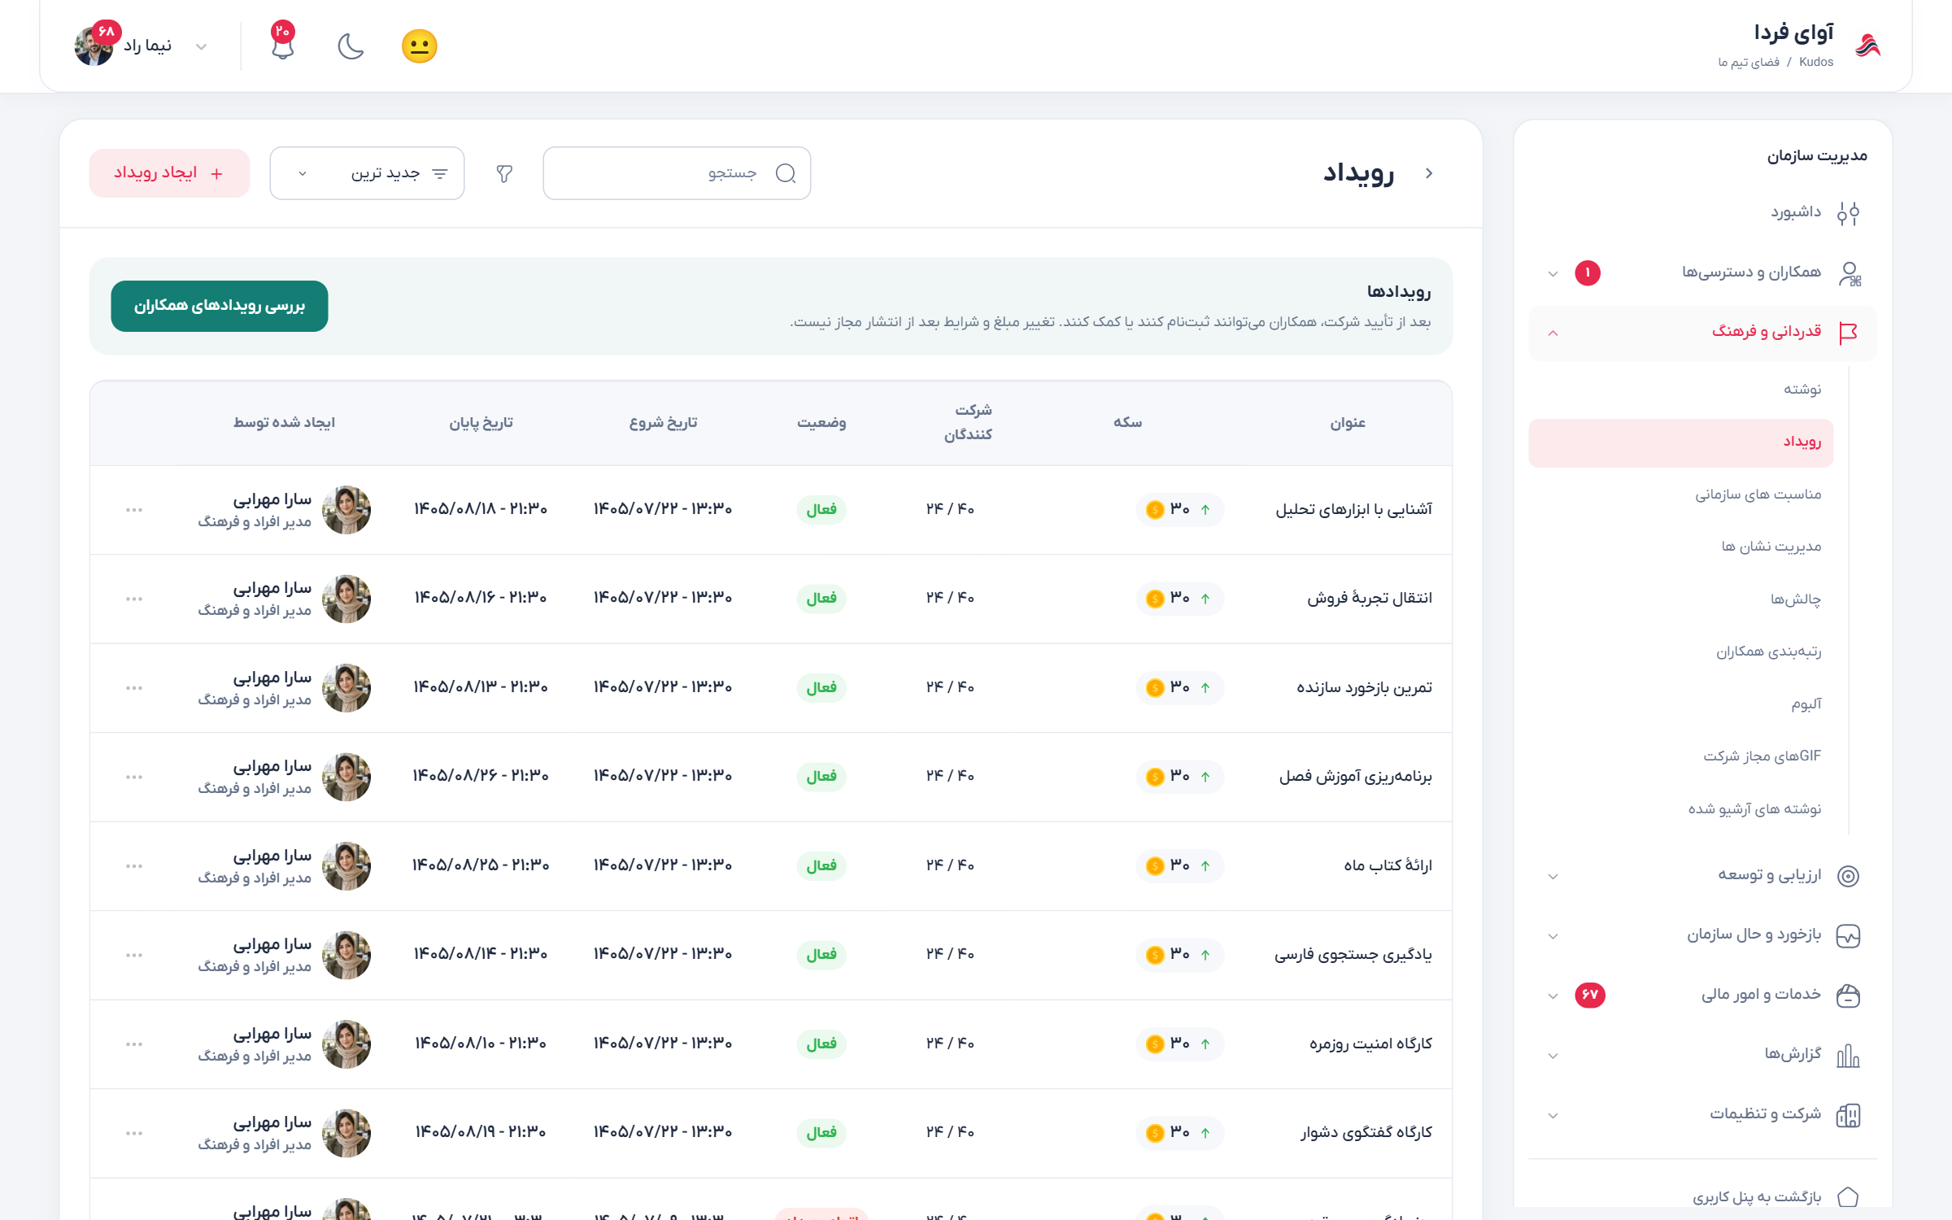Screen dimensions: 1952x1220
Task: Open row options for آشنایی با ابزارهای تحلیل
Action: coord(134,510)
